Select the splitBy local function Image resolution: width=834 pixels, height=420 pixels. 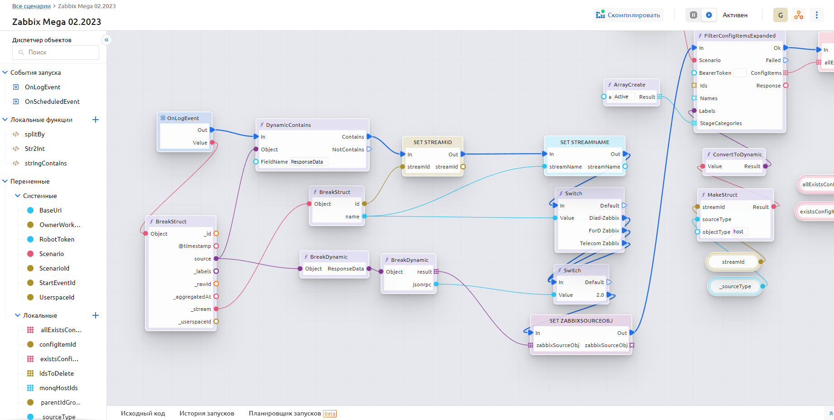pyautogui.click(x=35, y=134)
